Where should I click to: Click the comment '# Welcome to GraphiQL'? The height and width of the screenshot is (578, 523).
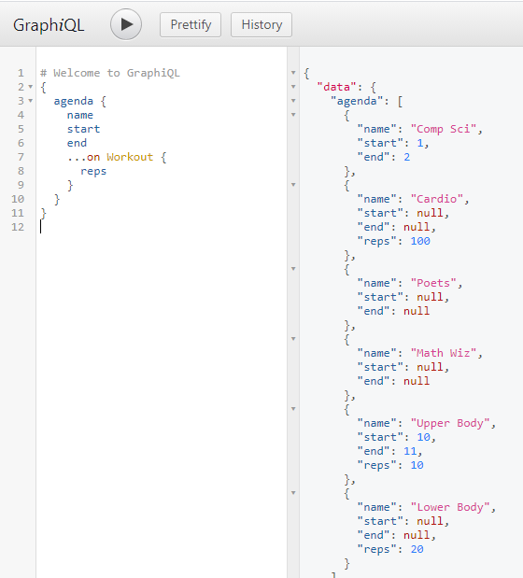110,73
